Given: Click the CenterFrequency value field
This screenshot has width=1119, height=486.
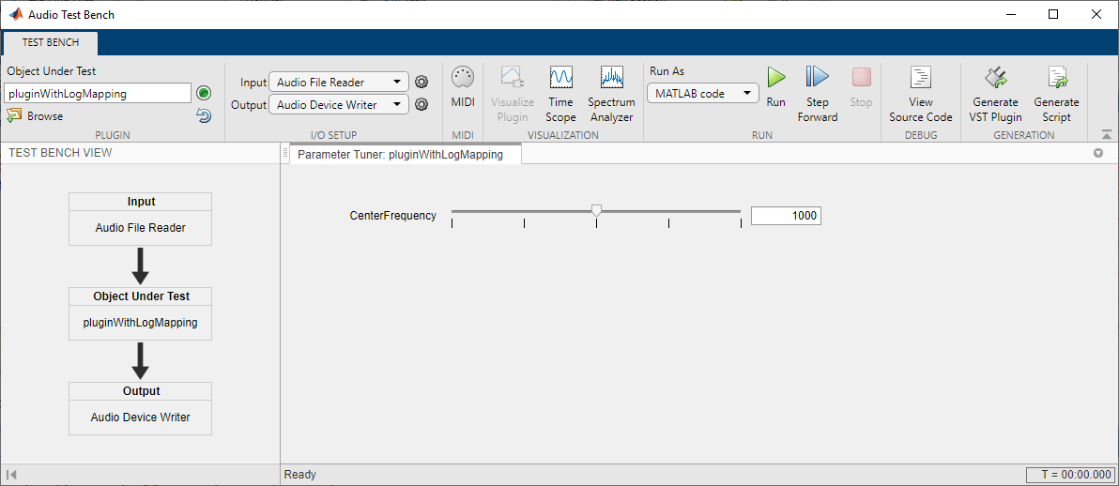Looking at the screenshot, I should point(786,216).
